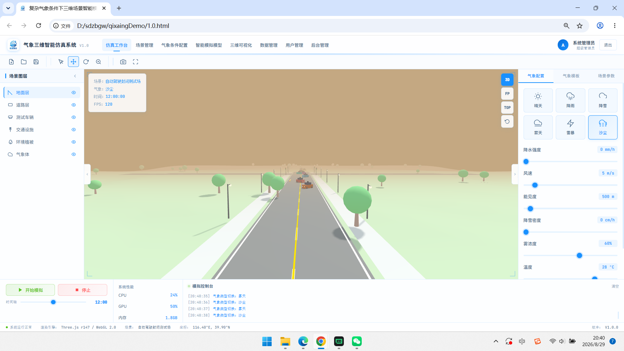Screen dimensions: 624x351
Task: Choose the 降雨 rain weather card
Action: tap(570, 100)
